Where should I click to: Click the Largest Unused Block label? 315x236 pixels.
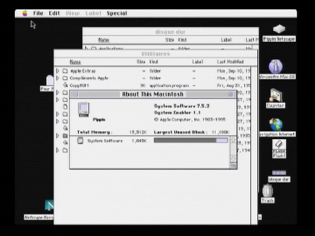181,132
